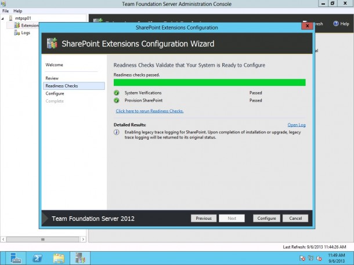Click the Logs node icon
This screenshot has width=354, height=265.
[x=17, y=33]
